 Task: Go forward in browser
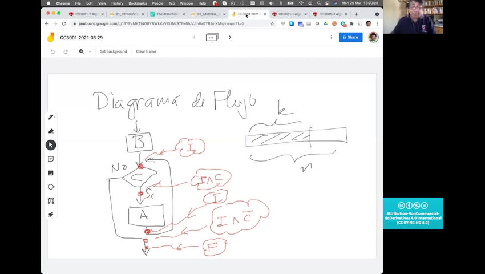[55, 23]
